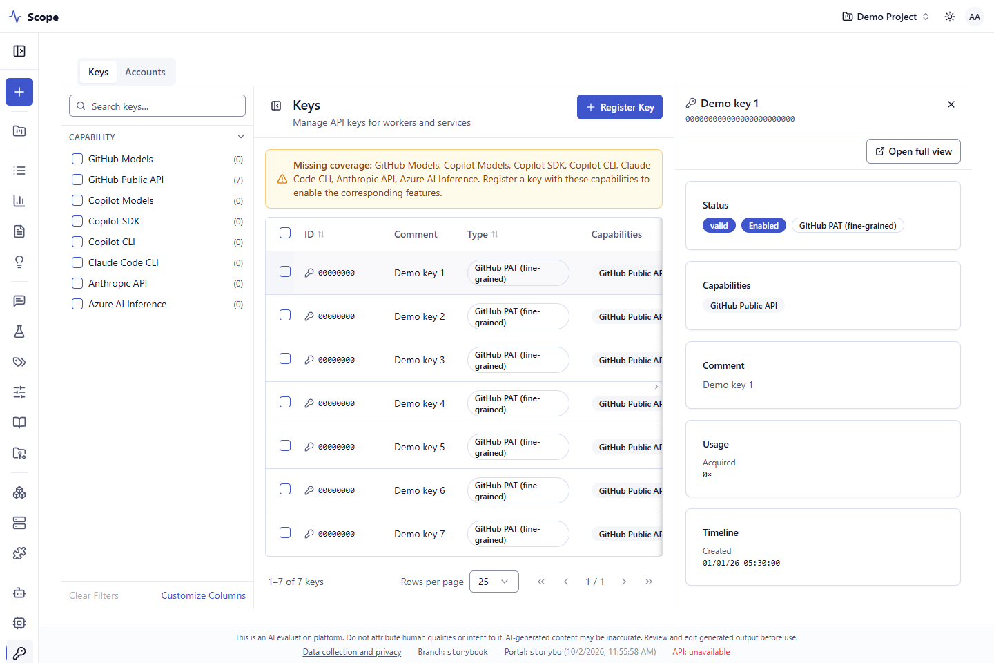This screenshot has height=663, width=994.
Task: Open the stacked cubes icon in sidebar
Action: 19,492
